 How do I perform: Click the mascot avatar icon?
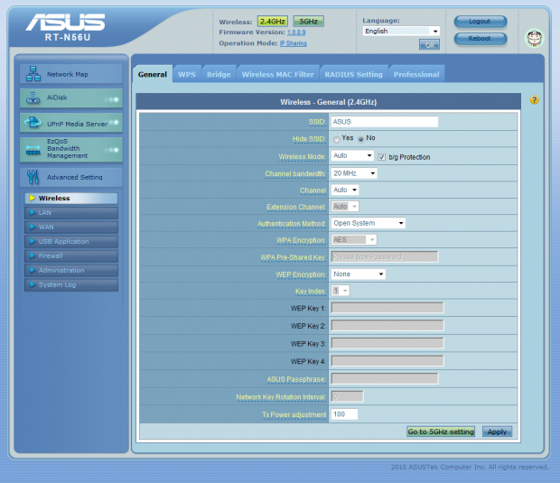point(535,38)
